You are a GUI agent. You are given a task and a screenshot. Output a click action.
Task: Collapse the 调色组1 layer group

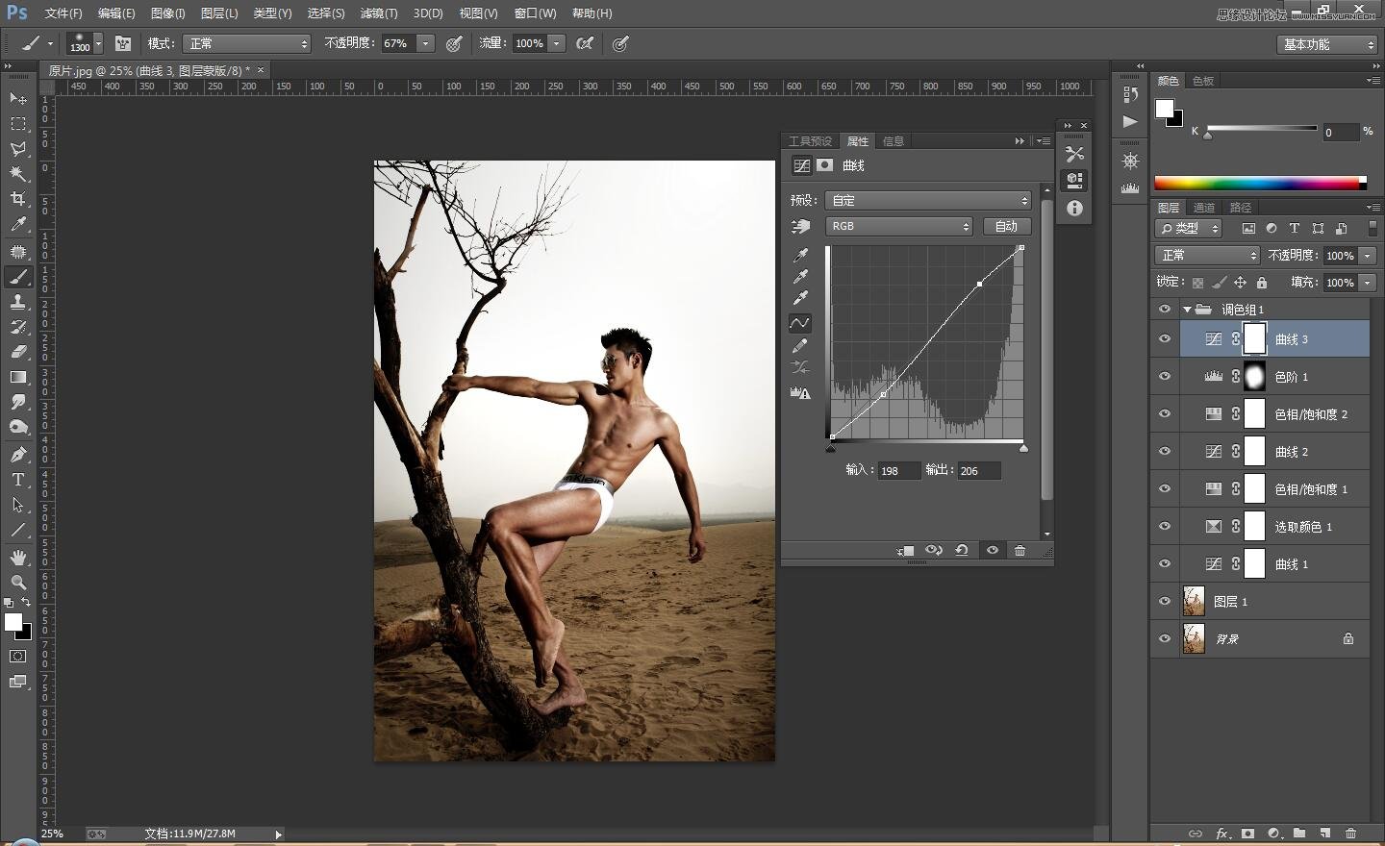[1187, 310]
